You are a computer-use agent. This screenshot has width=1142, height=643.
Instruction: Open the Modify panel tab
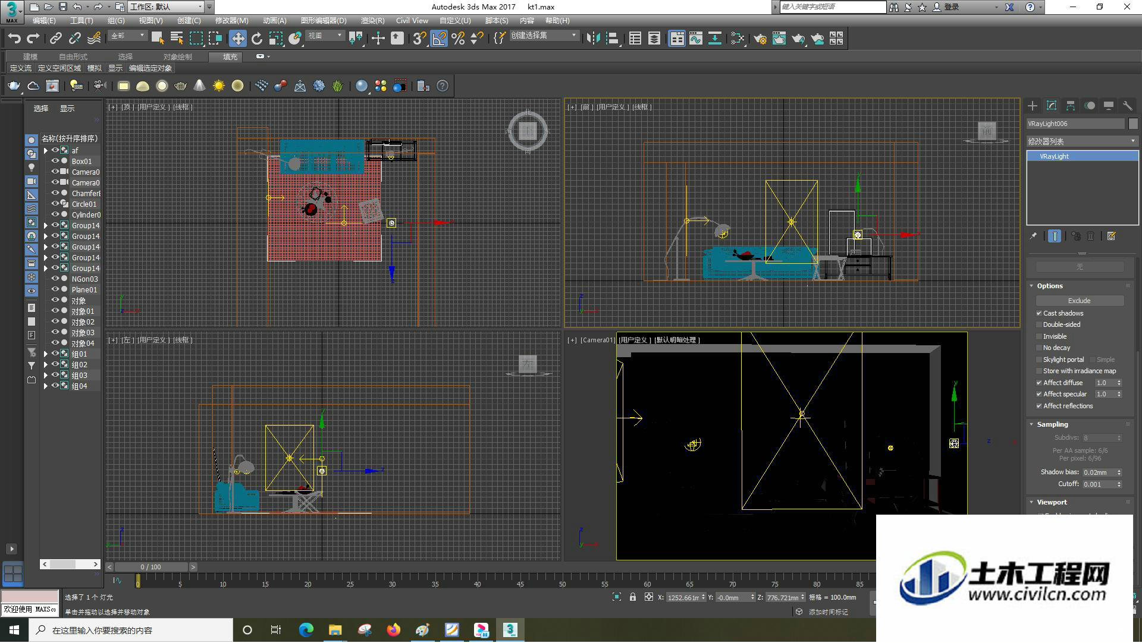pos(1052,105)
